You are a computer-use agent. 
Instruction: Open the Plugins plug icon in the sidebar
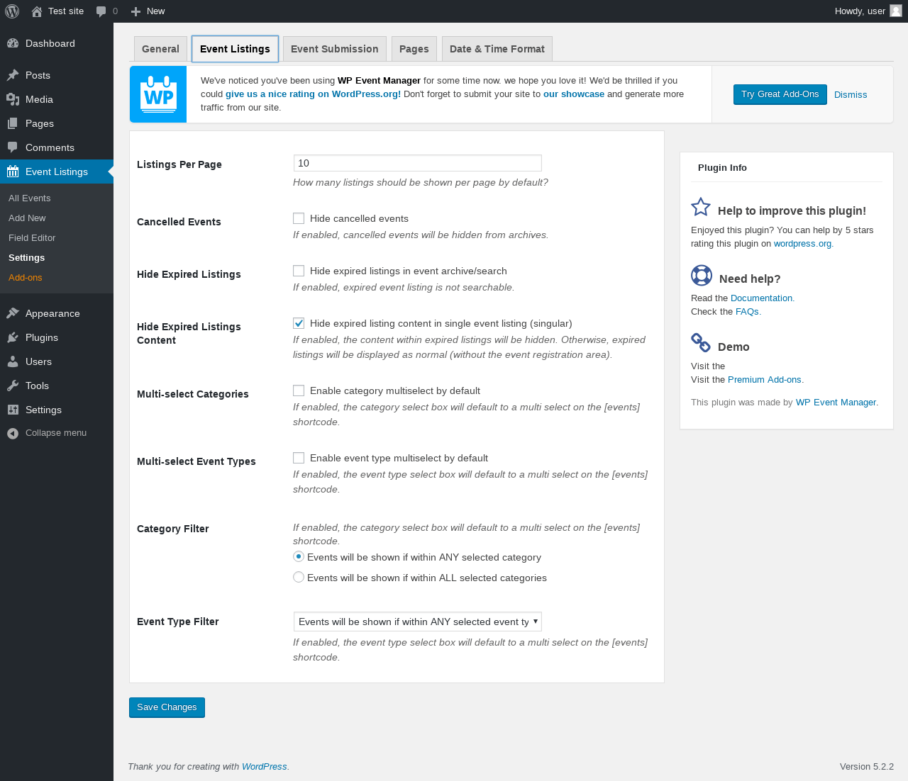[13, 337]
